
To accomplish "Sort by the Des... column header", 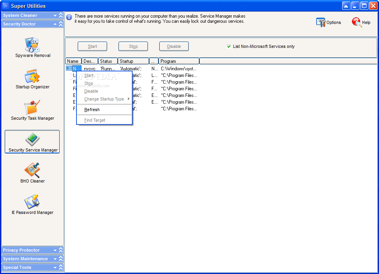I will pyautogui.click(x=90, y=61).
